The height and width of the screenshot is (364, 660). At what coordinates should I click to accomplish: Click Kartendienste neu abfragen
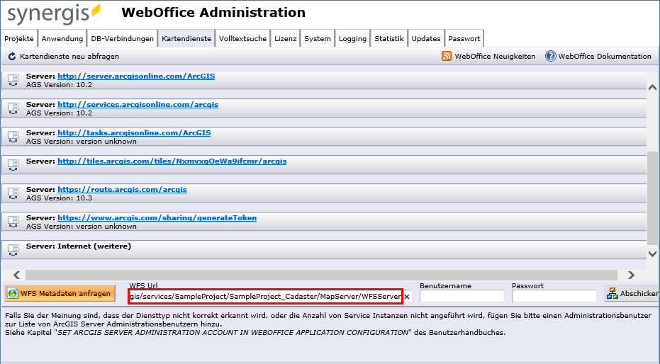click(x=69, y=57)
